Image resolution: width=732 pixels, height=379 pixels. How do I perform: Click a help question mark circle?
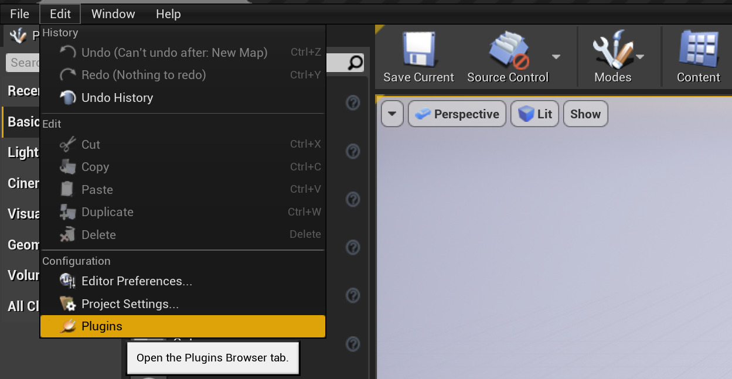(x=353, y=103)
